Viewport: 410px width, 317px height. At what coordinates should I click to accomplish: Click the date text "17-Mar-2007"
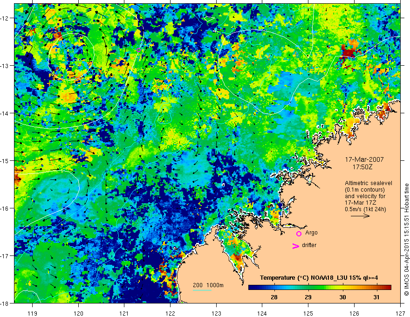point(364,159)
